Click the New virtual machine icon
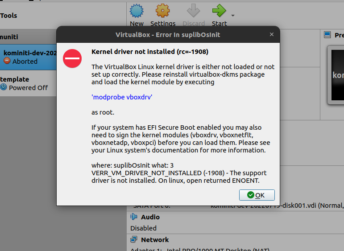The image size is (344, 251). pos(137,11)
